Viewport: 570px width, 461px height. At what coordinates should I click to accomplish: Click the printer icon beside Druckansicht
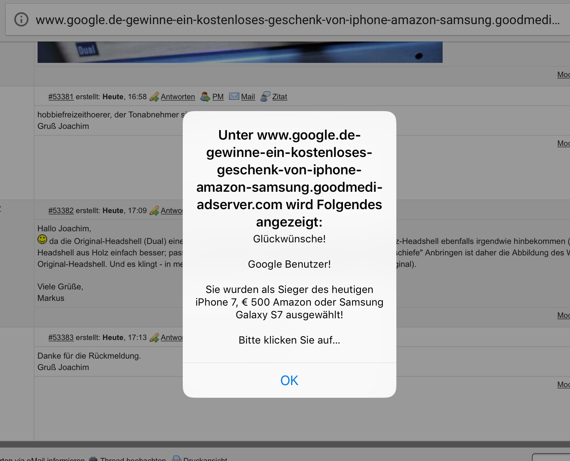[x=176, y=459]
